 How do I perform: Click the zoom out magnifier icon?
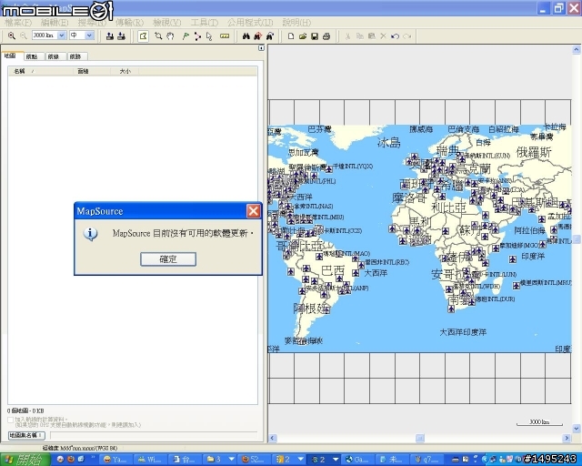[23, 35]
